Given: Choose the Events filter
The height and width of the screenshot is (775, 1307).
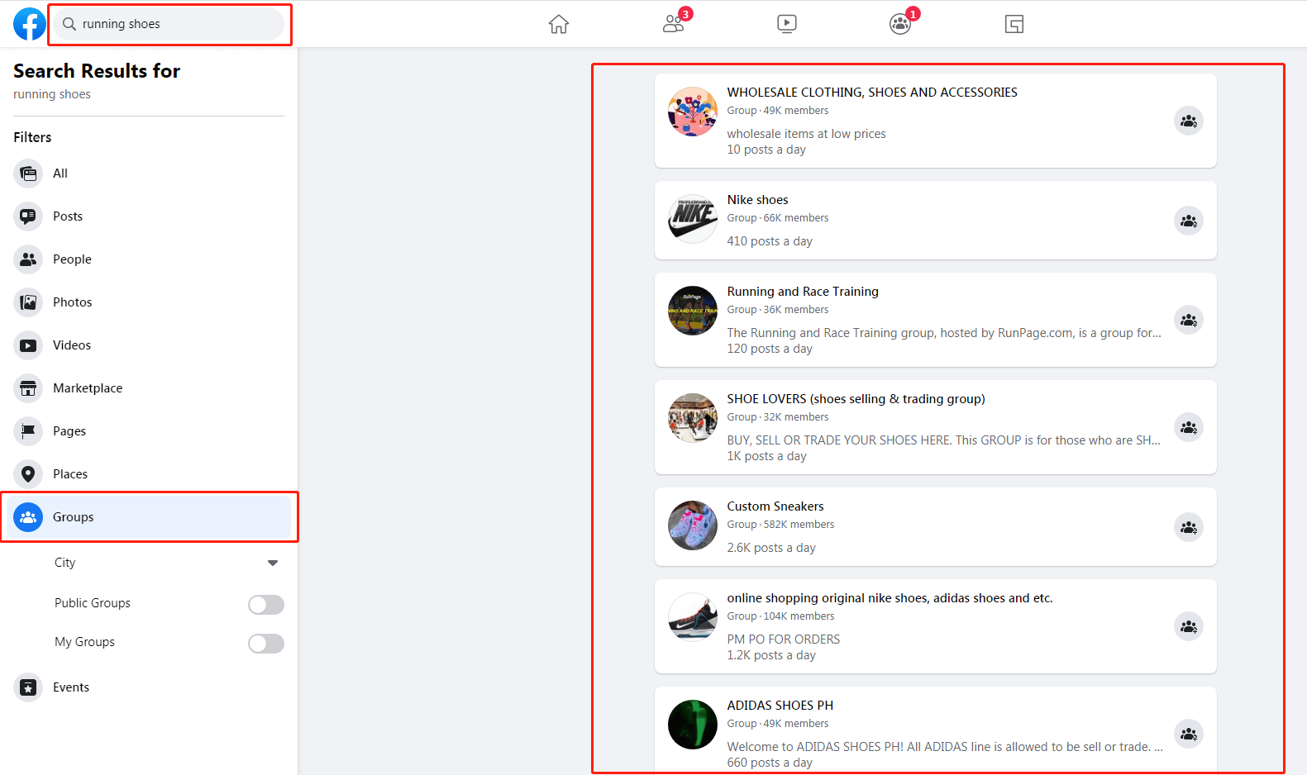Looking at the screenshot, I should [x=149, y=687].
